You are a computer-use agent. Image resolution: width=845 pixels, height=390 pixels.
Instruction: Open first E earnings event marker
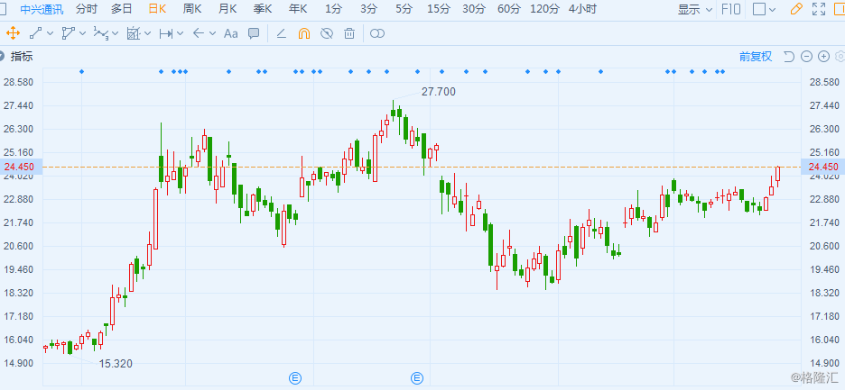295,378
